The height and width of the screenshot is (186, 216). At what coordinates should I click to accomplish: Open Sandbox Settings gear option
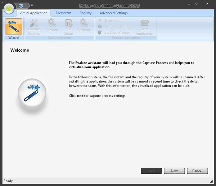[114, 26]
